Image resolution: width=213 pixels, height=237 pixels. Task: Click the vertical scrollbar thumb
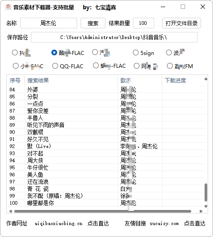(206, 192)
